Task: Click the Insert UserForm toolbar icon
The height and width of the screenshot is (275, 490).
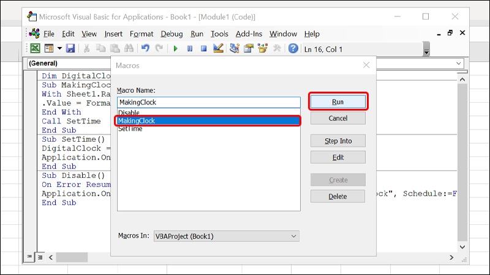Action: click(49, 48)
